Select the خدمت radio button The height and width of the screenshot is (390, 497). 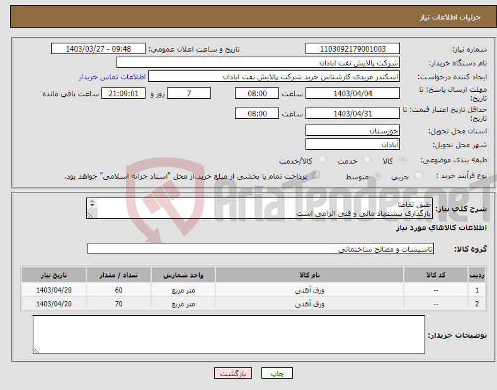point(367,160)
